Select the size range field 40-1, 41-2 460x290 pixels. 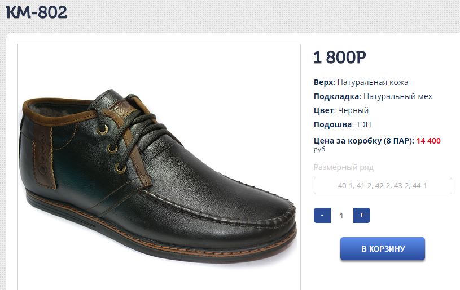[x=383, y=186]
